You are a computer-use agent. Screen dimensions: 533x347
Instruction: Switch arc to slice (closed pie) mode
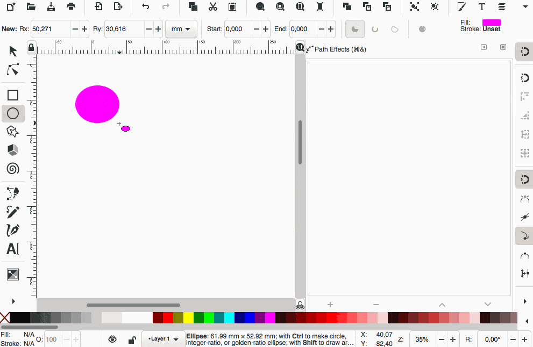click(355, 29)
